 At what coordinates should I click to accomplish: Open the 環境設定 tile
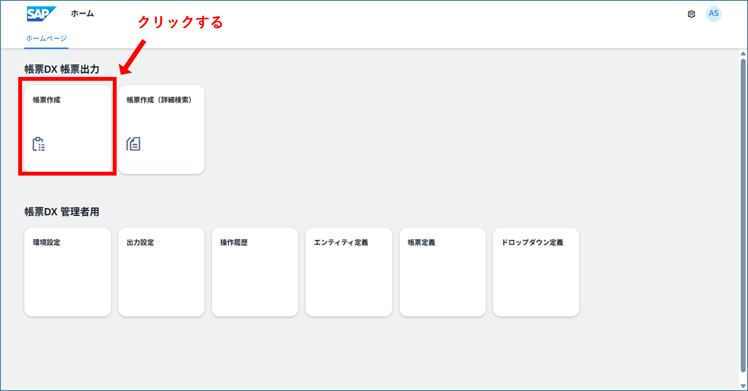(68, 272)
